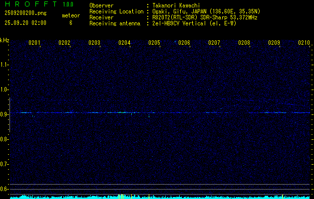Click the 0210 time axis label
This screenshot has height=199, width=314.
(x=304, y=43)
